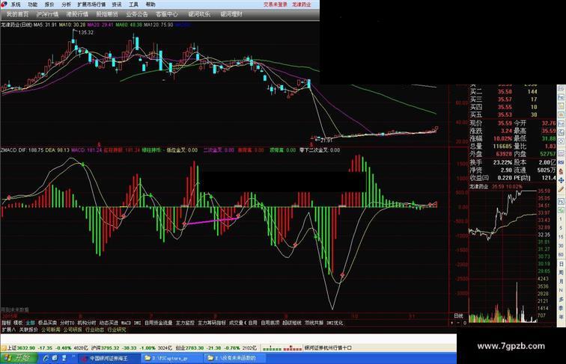
Task: Click the 上证 3632.90 index in status bar
Action: 21,348
